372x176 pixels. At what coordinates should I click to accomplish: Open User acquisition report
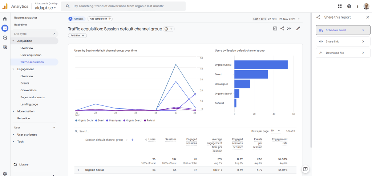pos(31,55)
